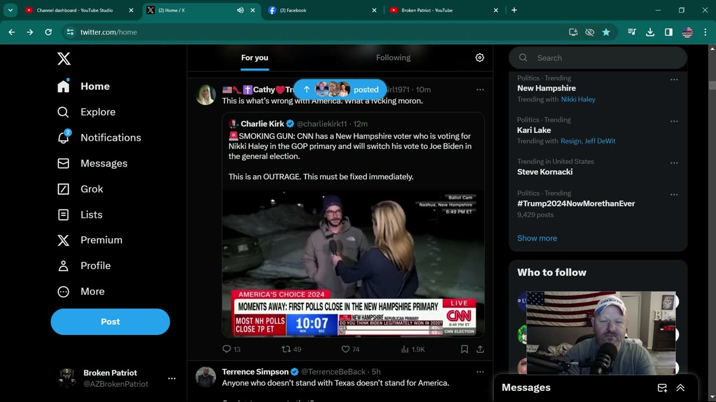Open the More menu in the sidebar
Screen dimensions: 716x402
point(81,291)
